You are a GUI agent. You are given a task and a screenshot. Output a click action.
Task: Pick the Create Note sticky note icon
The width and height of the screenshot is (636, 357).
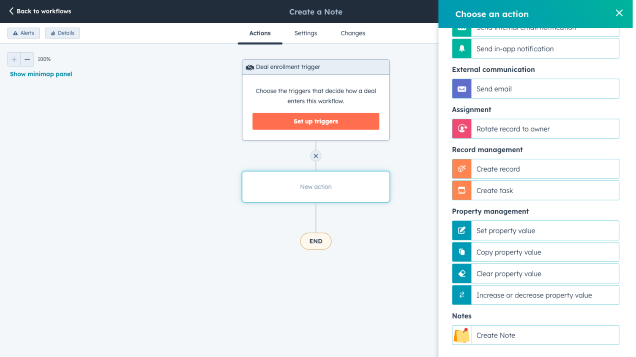461,335
